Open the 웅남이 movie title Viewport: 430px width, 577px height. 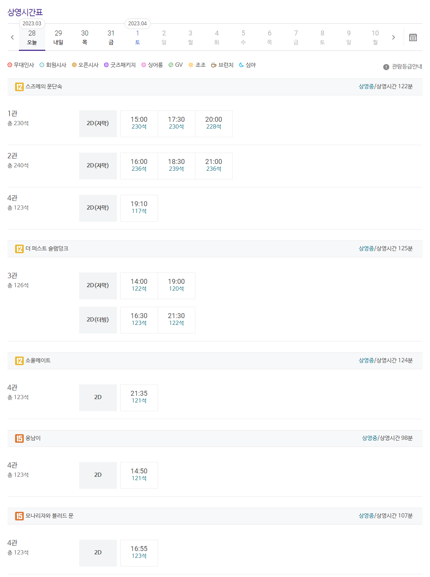[x=33, y=438]
